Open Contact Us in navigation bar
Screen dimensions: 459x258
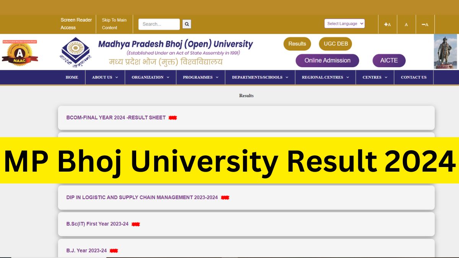click(x=413, y=77)
